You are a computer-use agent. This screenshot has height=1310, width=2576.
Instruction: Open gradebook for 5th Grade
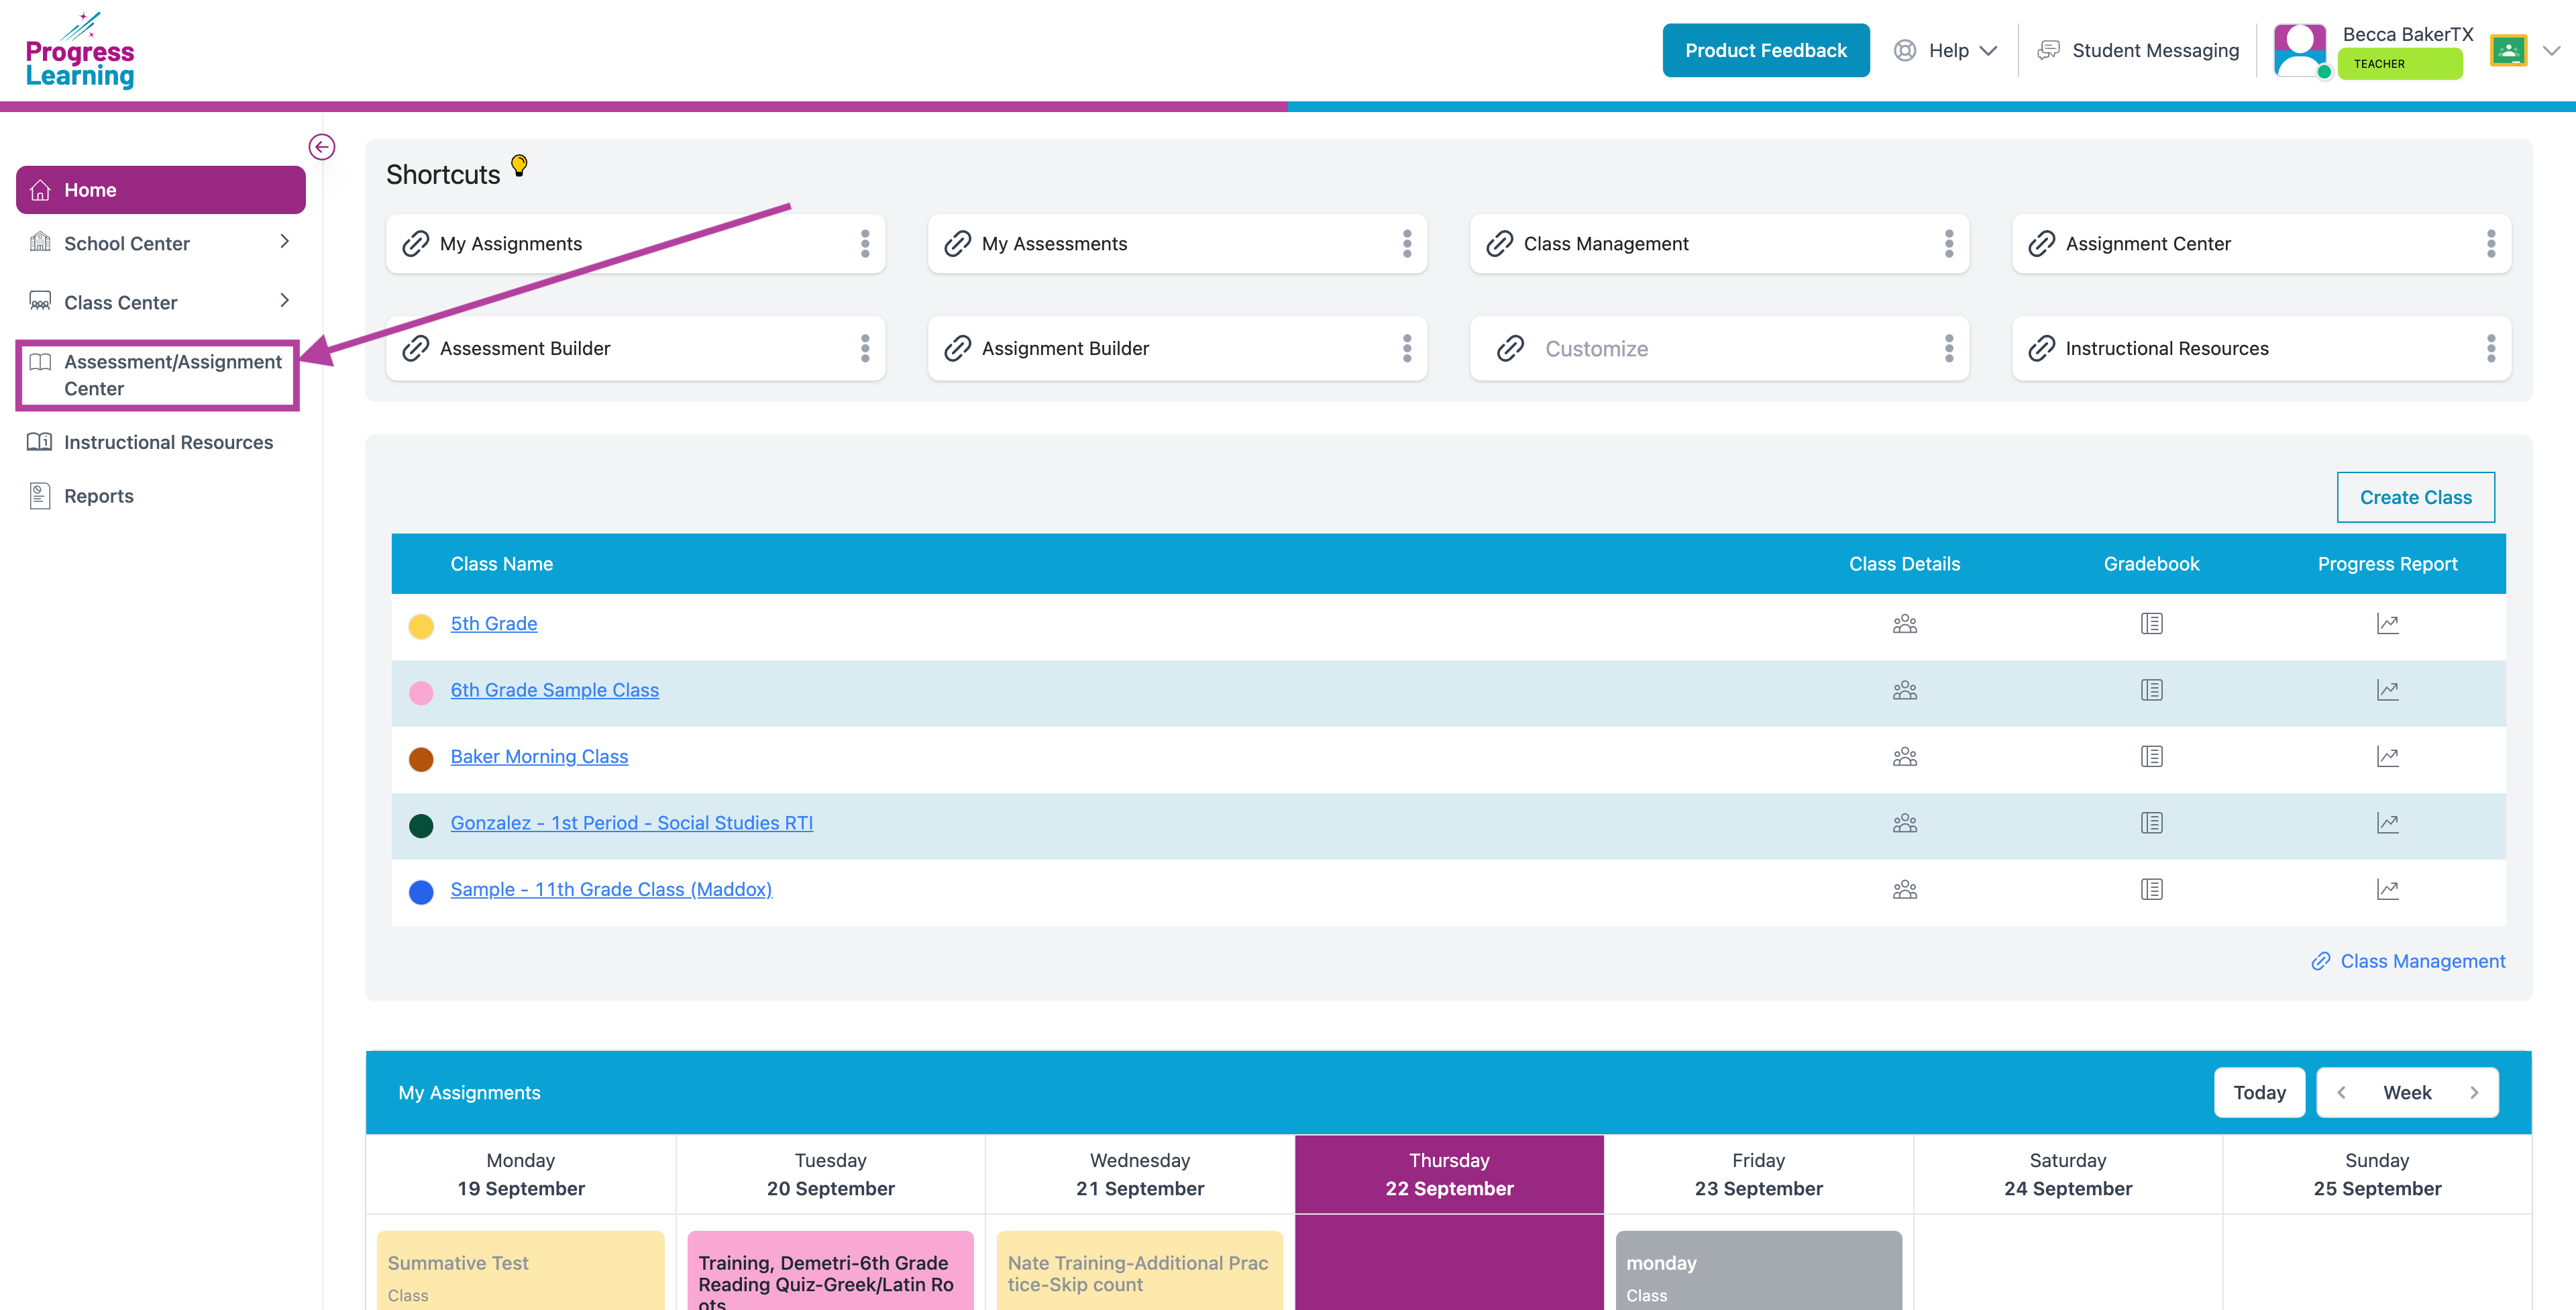pyautogui.click(x=2152, y=623)
